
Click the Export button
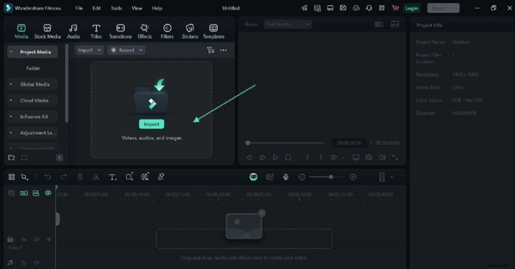[x=443, y=8]
